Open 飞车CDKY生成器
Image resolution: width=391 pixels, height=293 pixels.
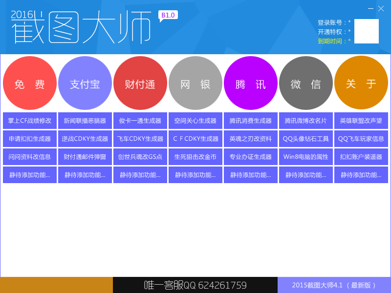(140, 139)
